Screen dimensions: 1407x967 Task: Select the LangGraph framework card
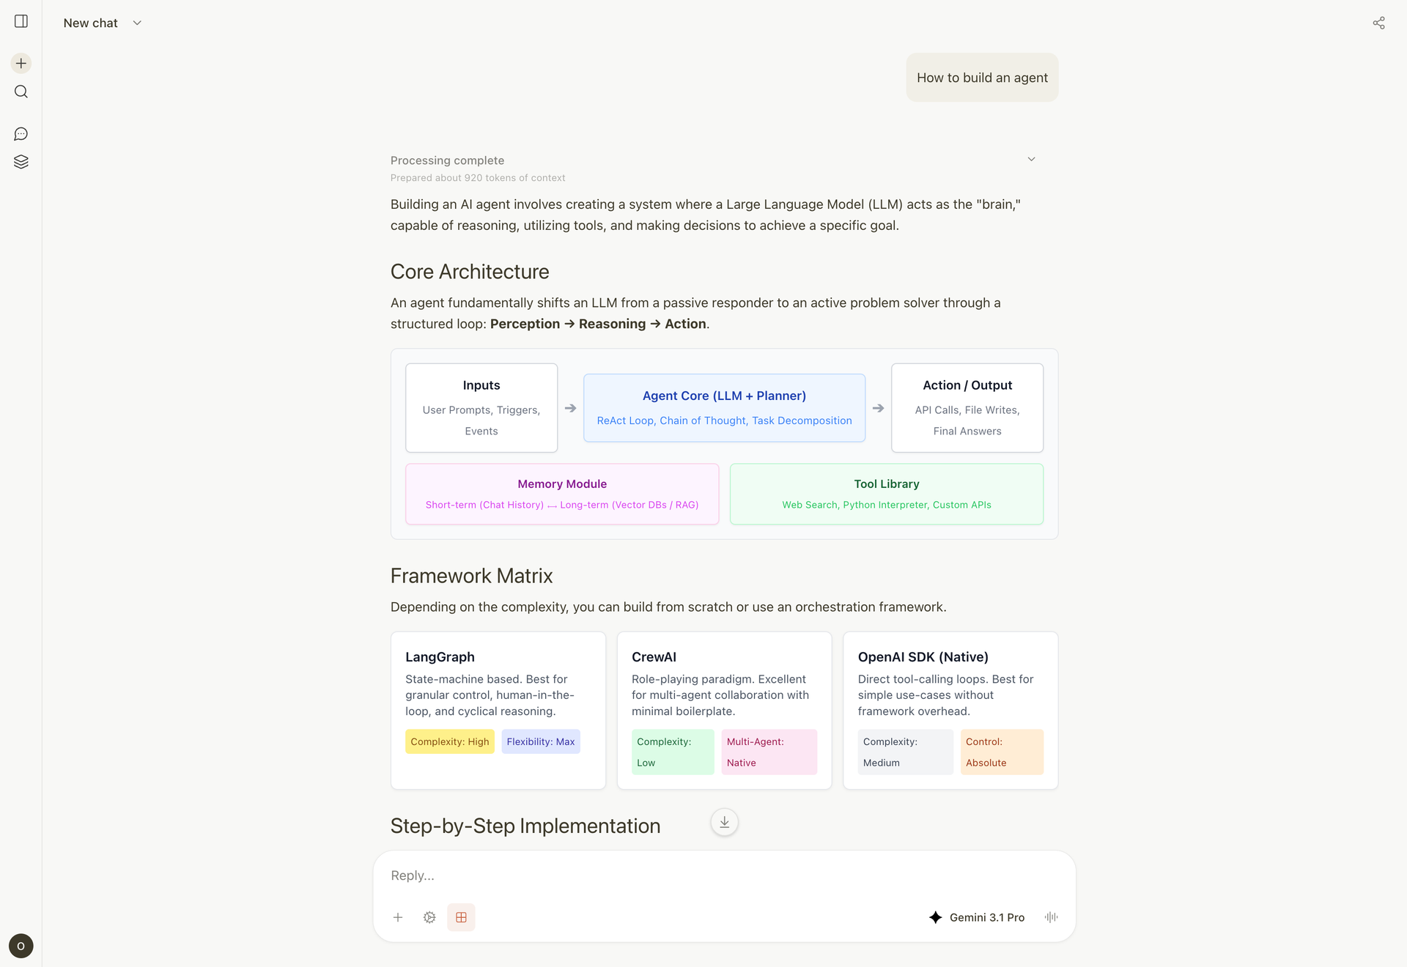pos(498,711)
